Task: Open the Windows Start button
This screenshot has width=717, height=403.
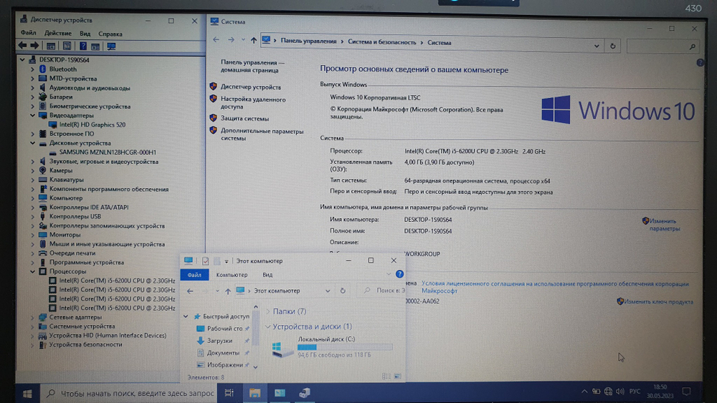Action: point(27,394)
